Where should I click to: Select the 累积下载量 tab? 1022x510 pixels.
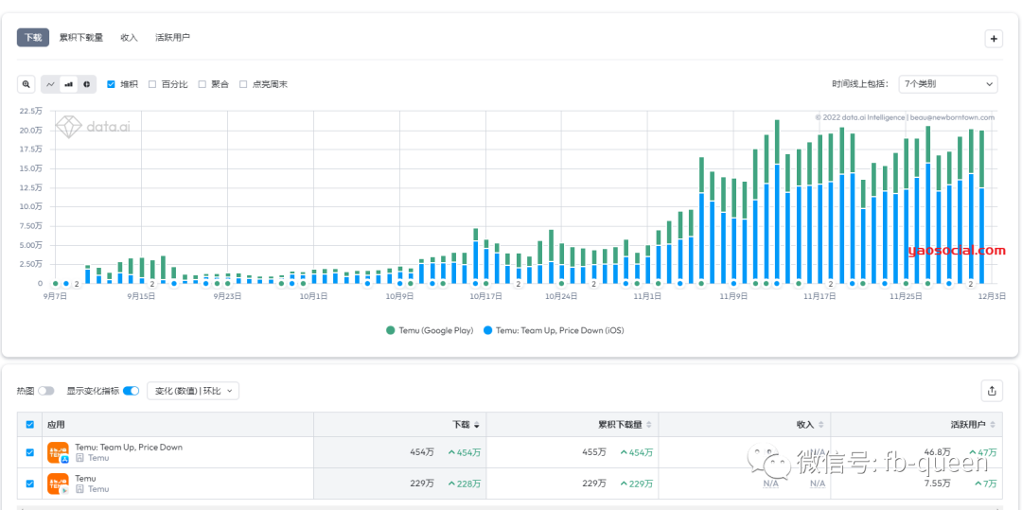(81, 38)
